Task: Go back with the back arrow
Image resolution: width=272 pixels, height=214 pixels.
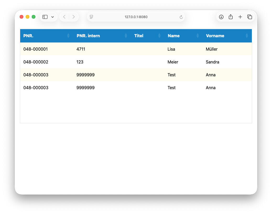Action: pyautogui.click(x=64, y=17)
